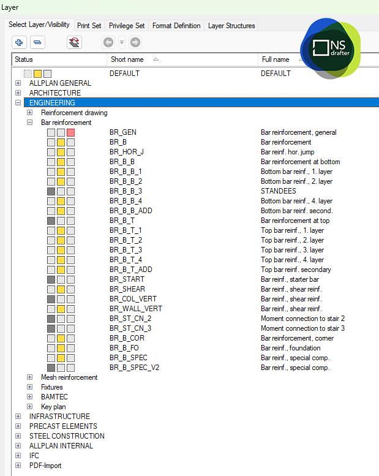
Task: Open the navigation history dropdown arrow
Action: click(122, 42)
